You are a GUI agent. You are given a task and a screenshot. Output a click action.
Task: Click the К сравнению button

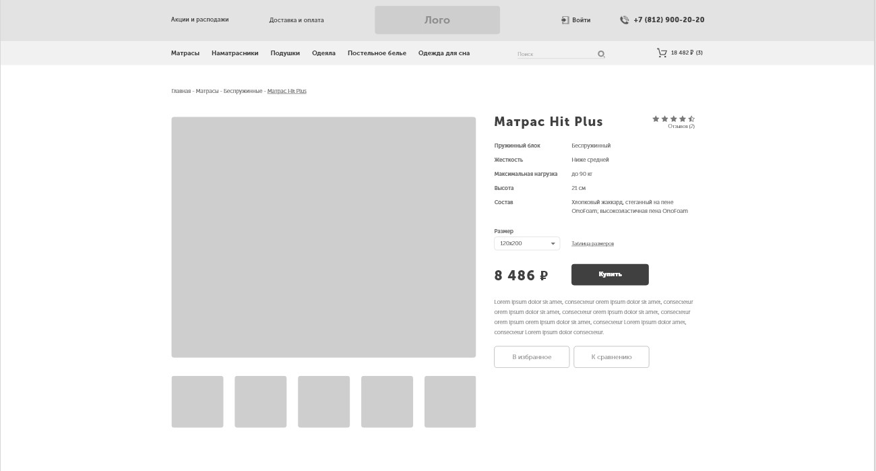pyautogui.click(x=611, y=357)
